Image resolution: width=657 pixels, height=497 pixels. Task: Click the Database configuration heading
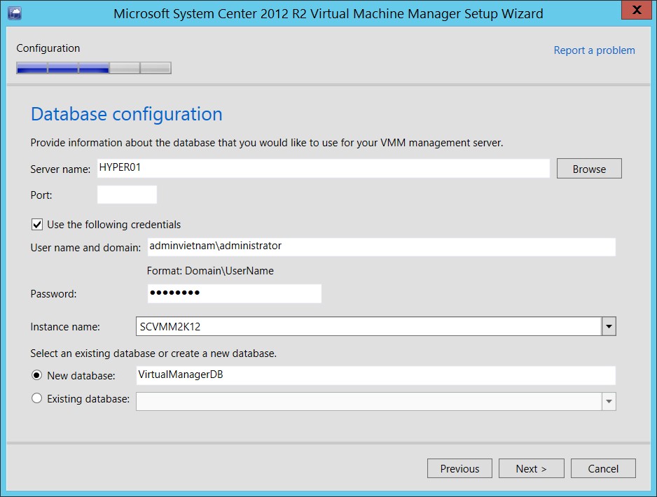click(x=127, y=114)
